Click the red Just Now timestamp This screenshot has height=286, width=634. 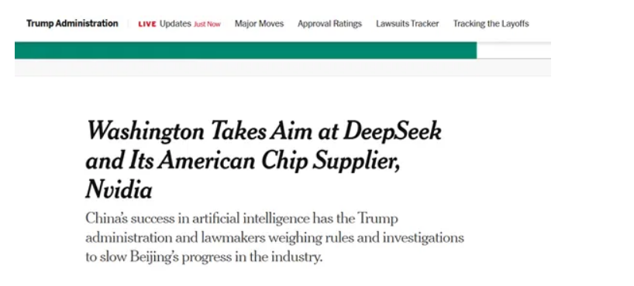pos(207,24)
